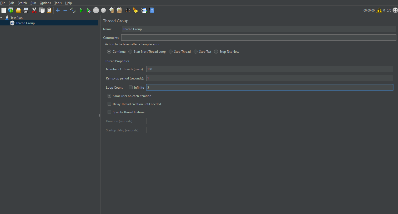Open the Tools menu
Screen dimensions: 398x214
58,3
